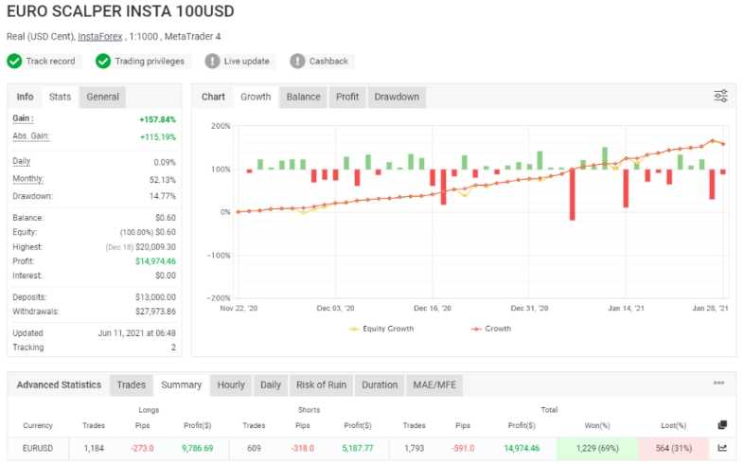Click the copy icon in the table header
744x465 pixels.
pyautogui.click(x=722, y=425)
